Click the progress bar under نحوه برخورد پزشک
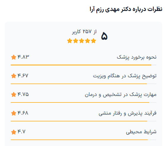This screenshot has height=146, width=165. pos(84,65)
